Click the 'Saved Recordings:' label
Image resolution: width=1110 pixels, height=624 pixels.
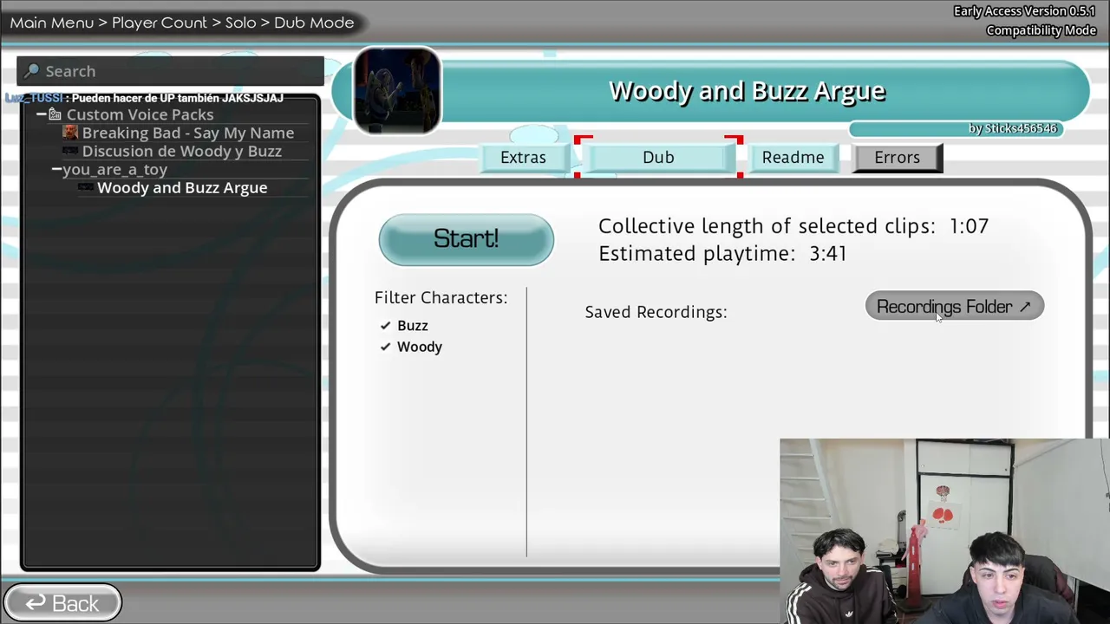(656, 312)
